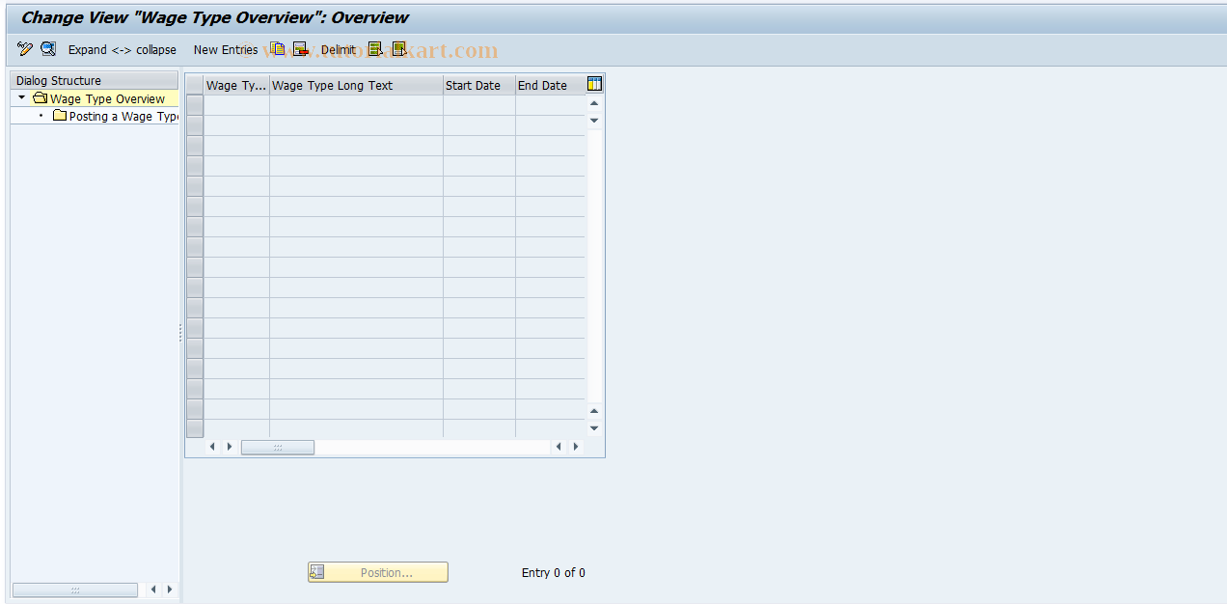Open the table column settings icon

[594, 84]
